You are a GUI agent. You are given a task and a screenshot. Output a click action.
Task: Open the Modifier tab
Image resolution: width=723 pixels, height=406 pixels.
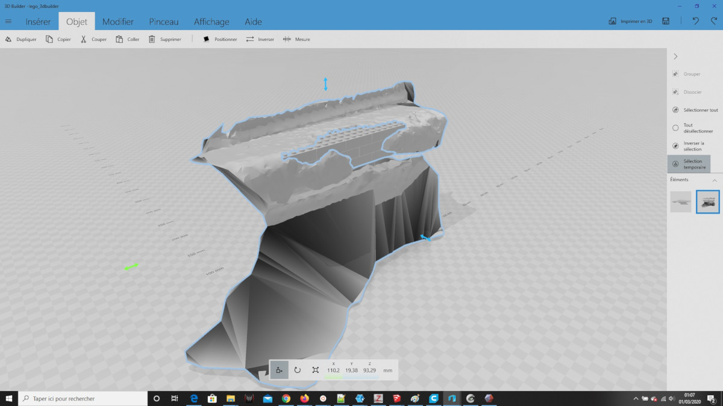pos(118,22)
